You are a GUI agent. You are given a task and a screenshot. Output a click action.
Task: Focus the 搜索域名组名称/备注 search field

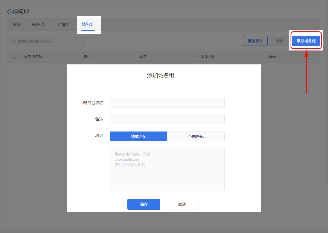pos(49,41)
